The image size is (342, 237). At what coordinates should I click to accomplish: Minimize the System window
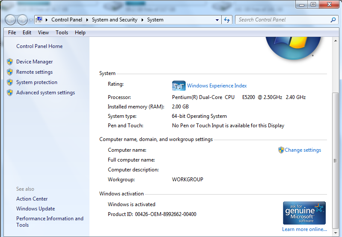click(302, 4)
